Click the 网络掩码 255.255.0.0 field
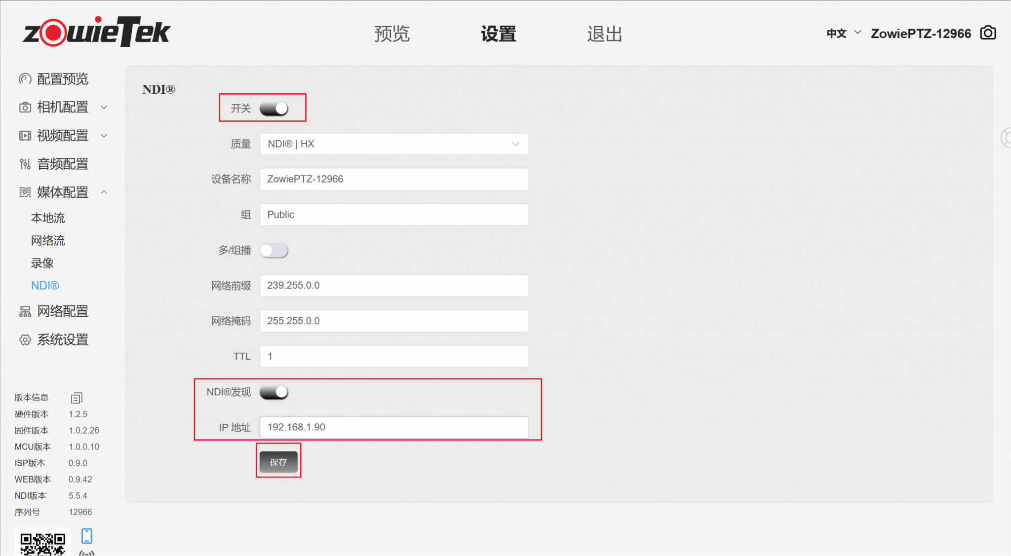The width and height of the screenshot is (1011, 556). click(x=394, y=321)
